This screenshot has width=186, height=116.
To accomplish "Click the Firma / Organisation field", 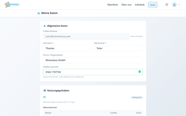I will pyautogui.click(x=93, y=60).
